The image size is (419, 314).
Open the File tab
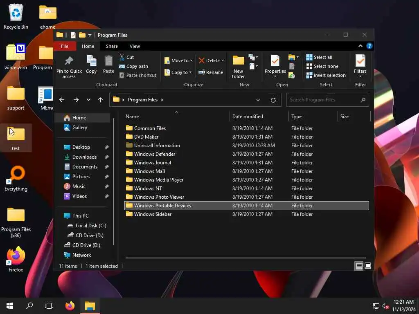[x=65, y=46]
